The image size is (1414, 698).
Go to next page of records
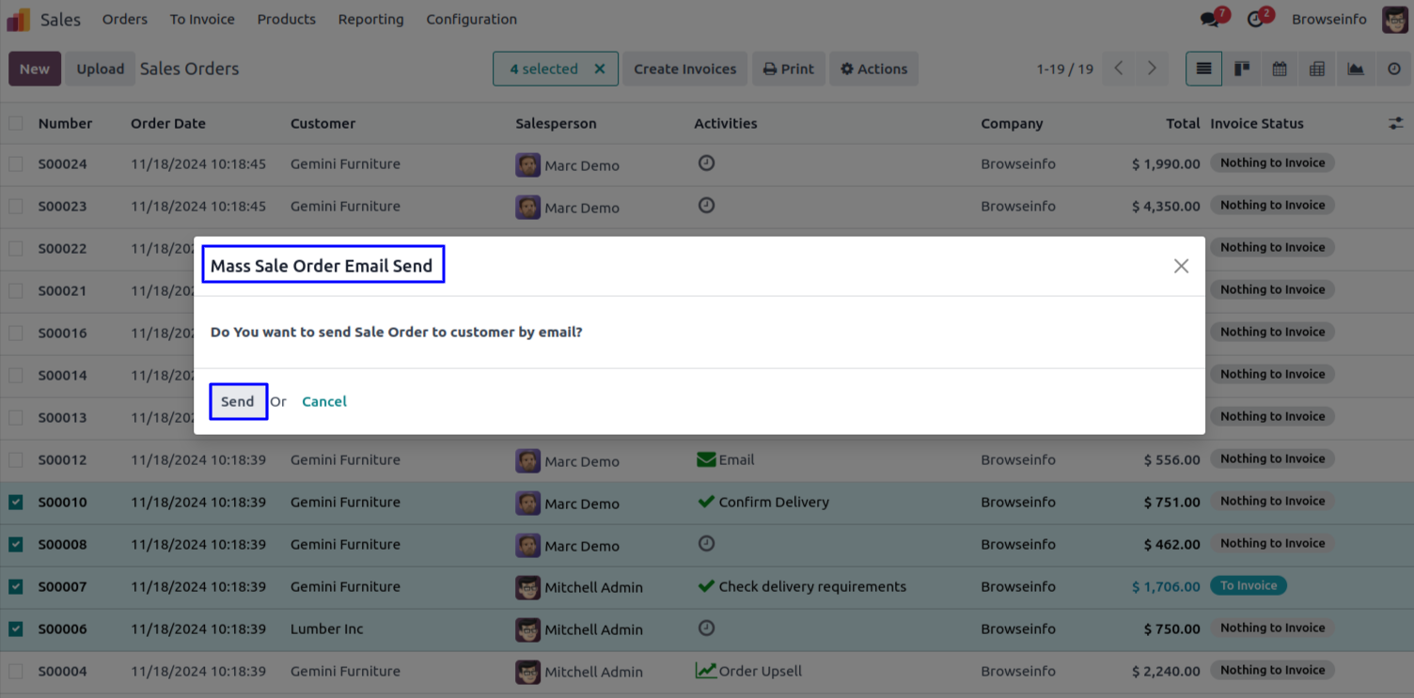1152,69
